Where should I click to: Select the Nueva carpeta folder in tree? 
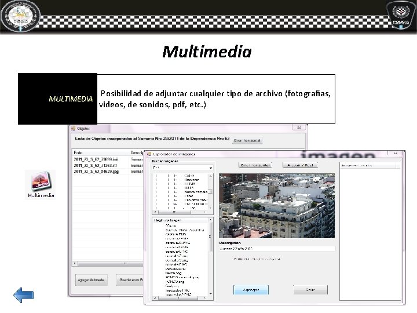point(196,192)
